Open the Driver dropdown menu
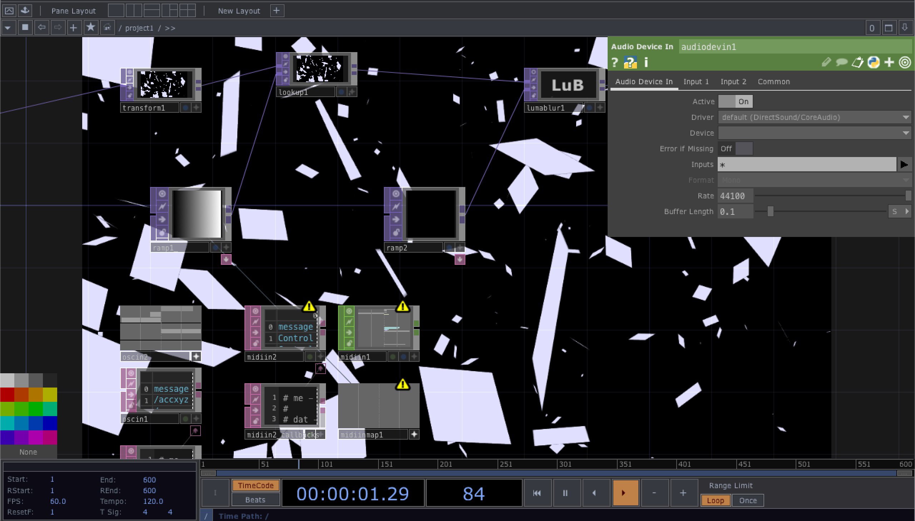Image resolution: width=915 pixels, height=521 pixels. pyautogui.click(x=813, y=117)
